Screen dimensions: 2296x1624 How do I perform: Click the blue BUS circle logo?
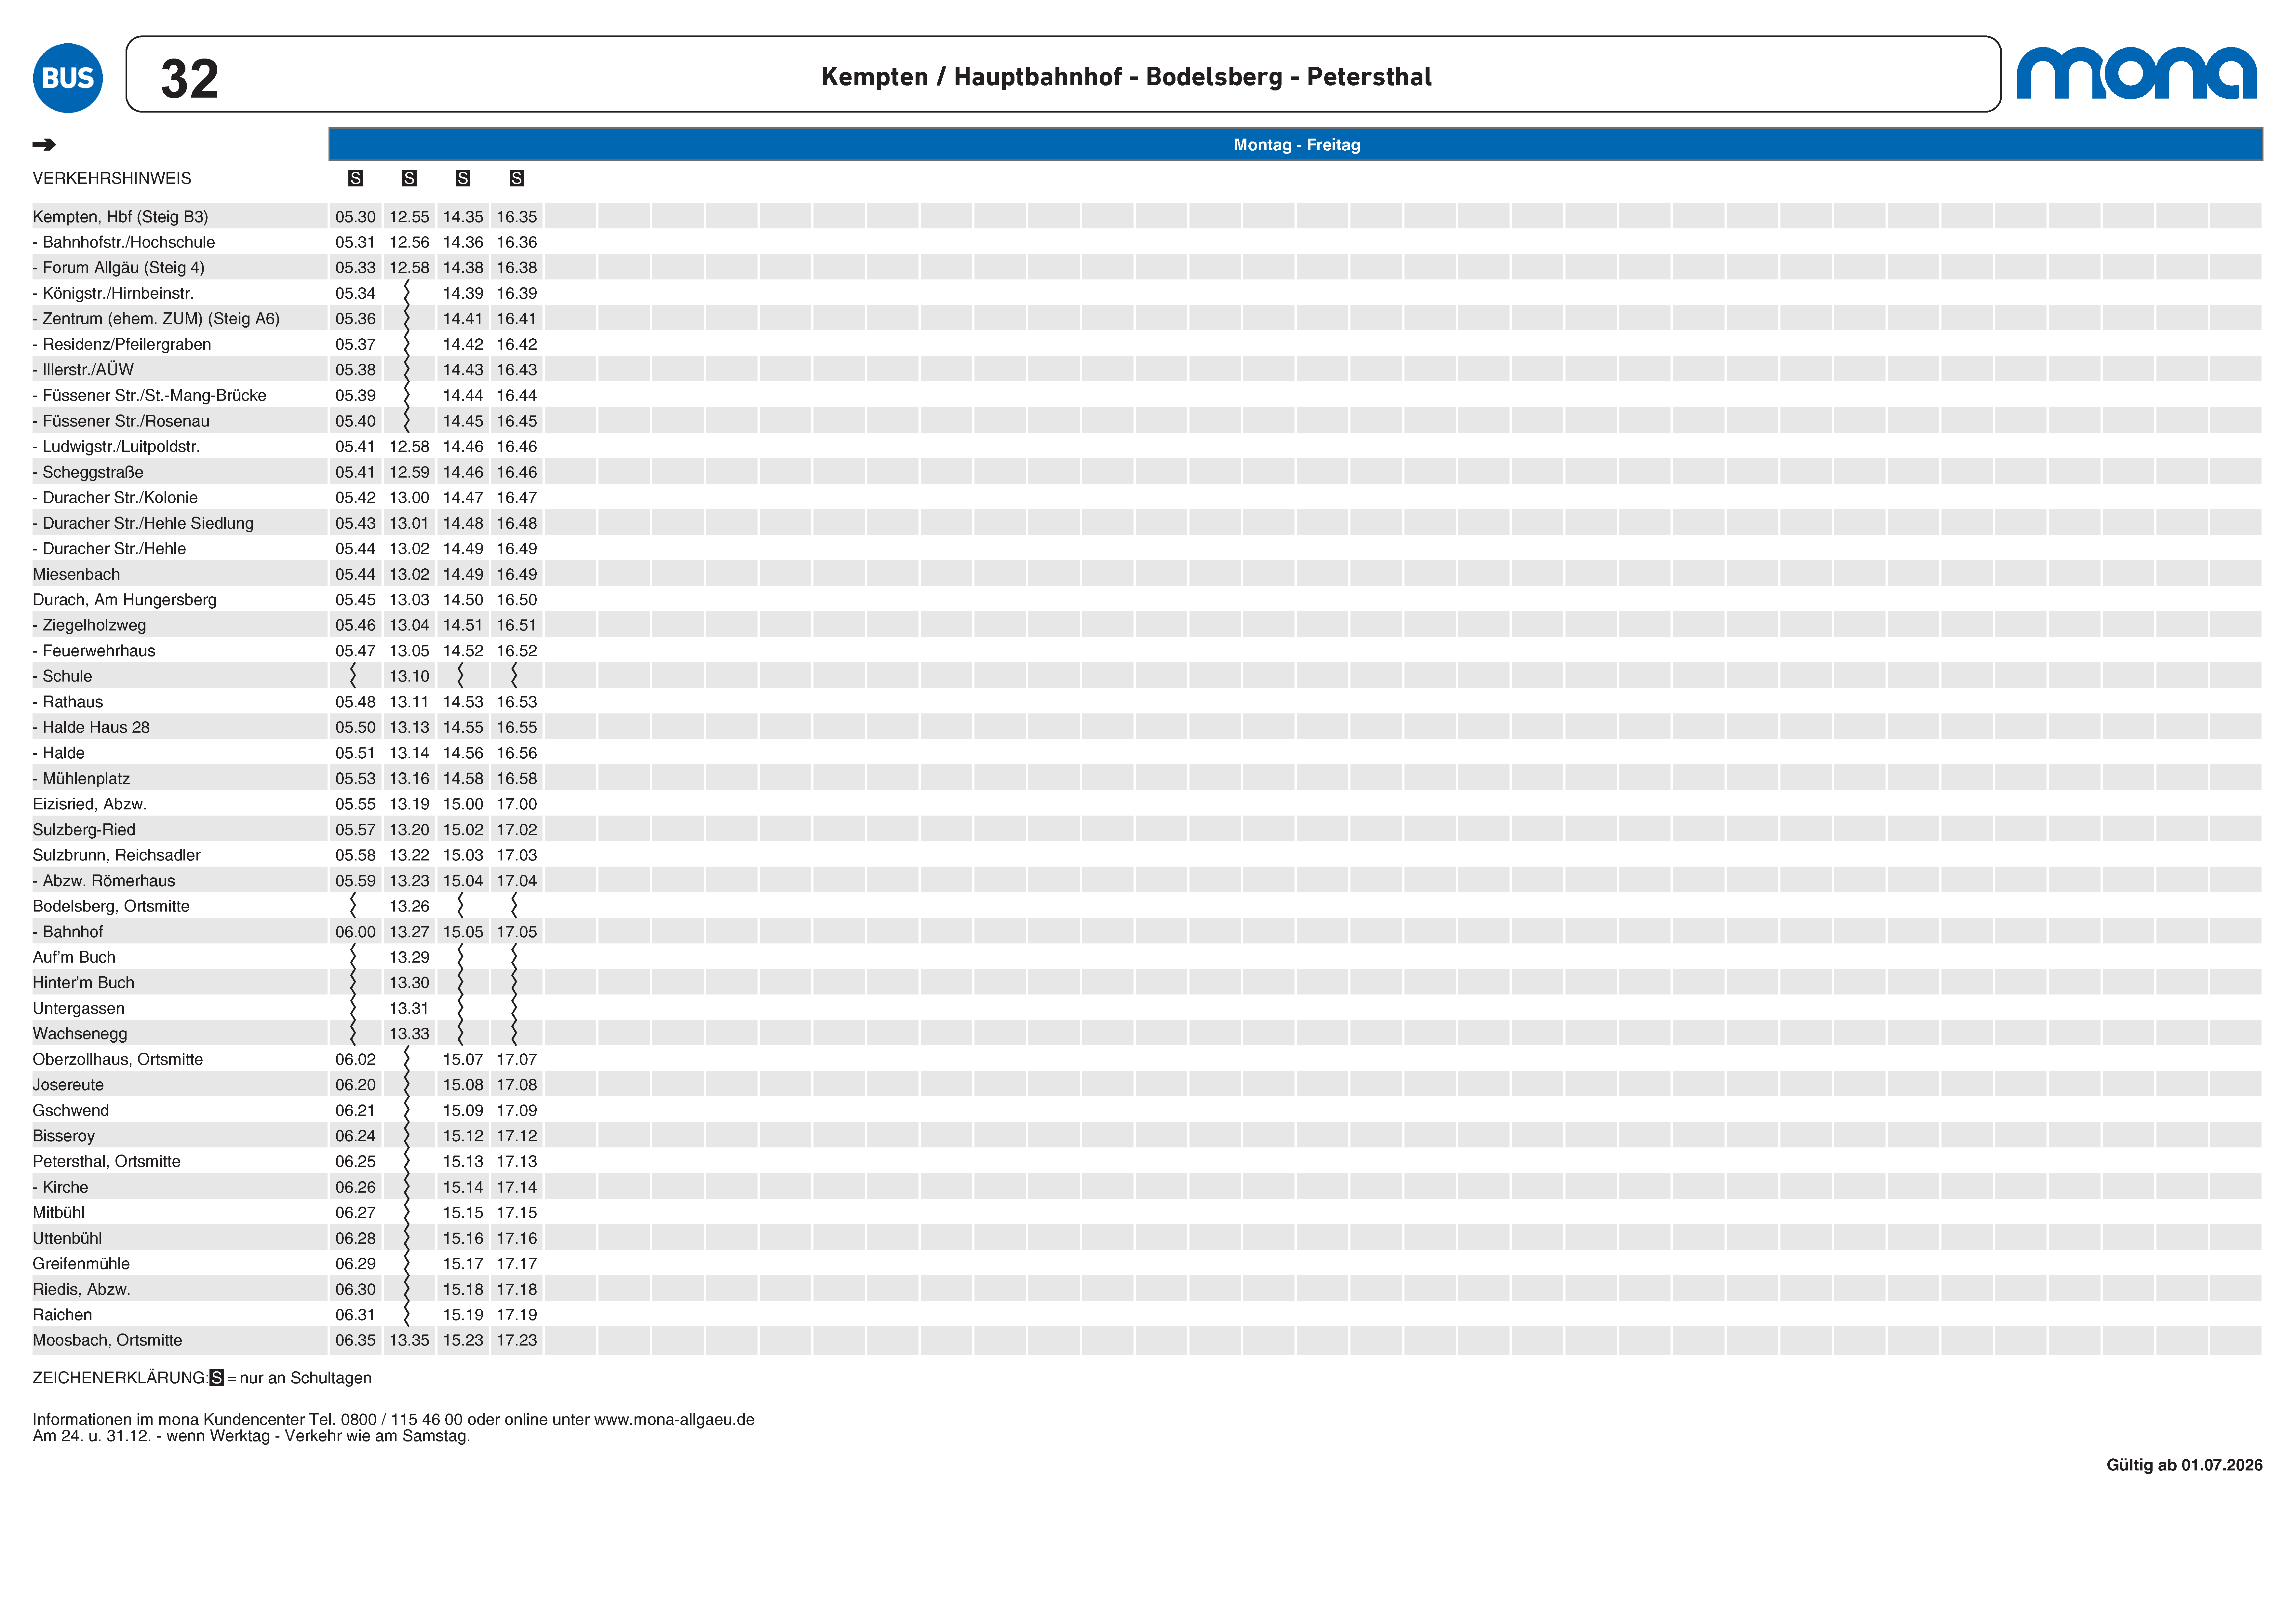point(68,78)
